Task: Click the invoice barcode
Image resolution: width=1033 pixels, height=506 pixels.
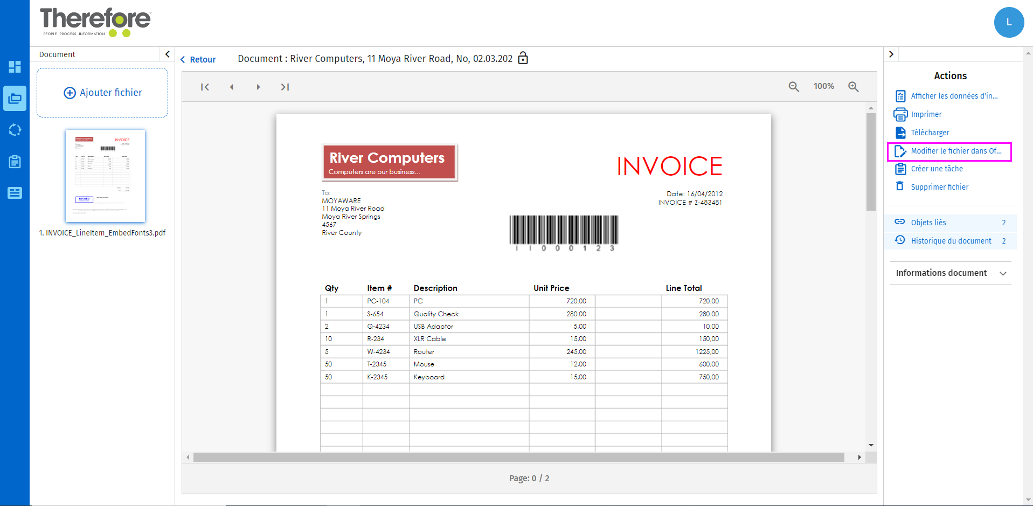Action: 564,233
